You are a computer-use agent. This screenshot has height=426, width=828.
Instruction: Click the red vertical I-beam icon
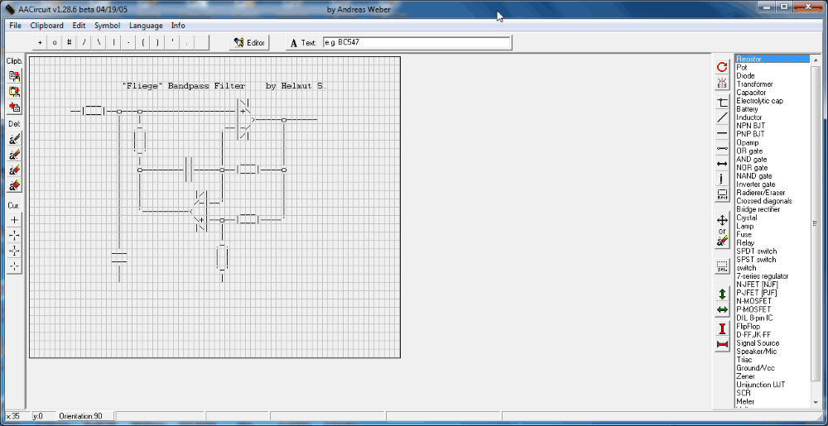coord(722,329)
